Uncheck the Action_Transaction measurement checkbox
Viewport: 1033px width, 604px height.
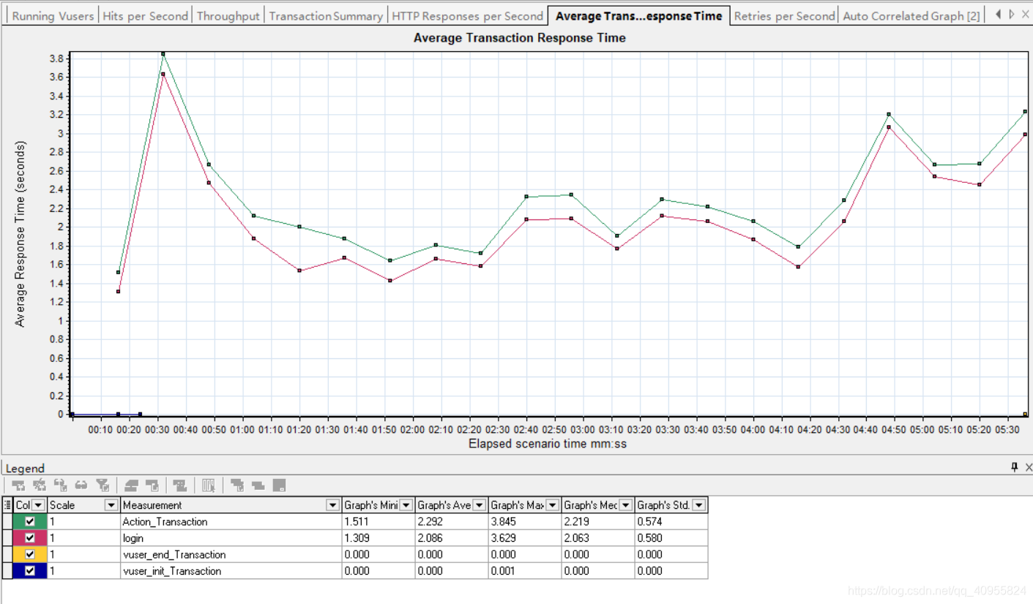point(30,521)
